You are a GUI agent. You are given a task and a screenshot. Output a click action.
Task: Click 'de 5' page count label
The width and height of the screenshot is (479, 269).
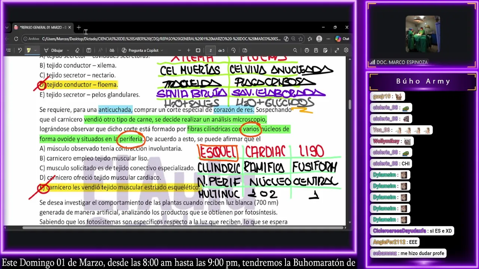tap(222, 50)
